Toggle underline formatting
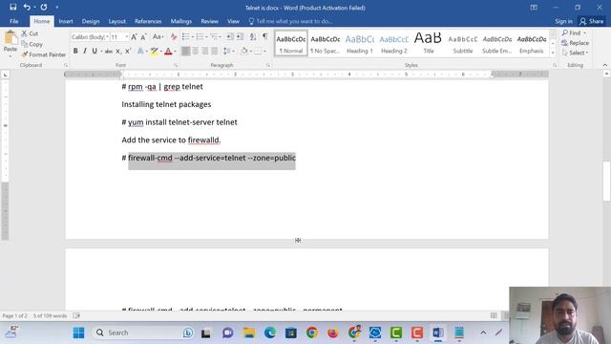This screenshot has height=344, width=611. point(95,51)
